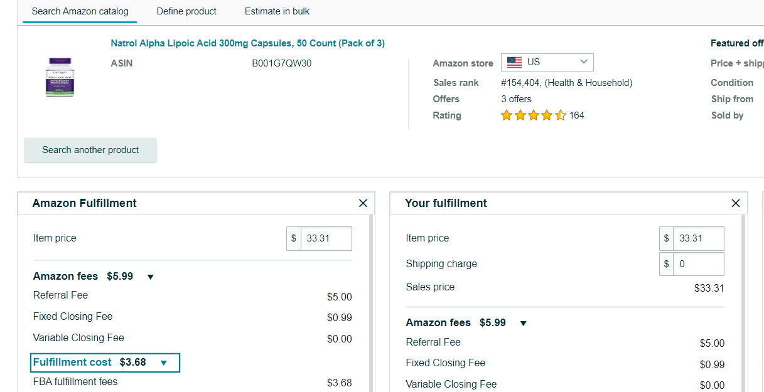Click the $5.00 Referral Fee in Amazon Fulfillment
Screen dimensions: 764x392
340,297
